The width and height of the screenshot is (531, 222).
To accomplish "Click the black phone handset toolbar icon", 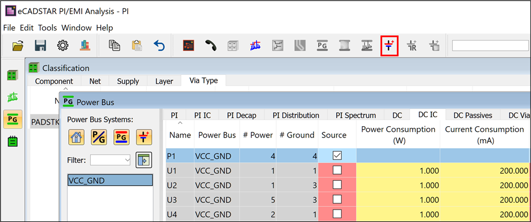I will [x=211, y=45].
